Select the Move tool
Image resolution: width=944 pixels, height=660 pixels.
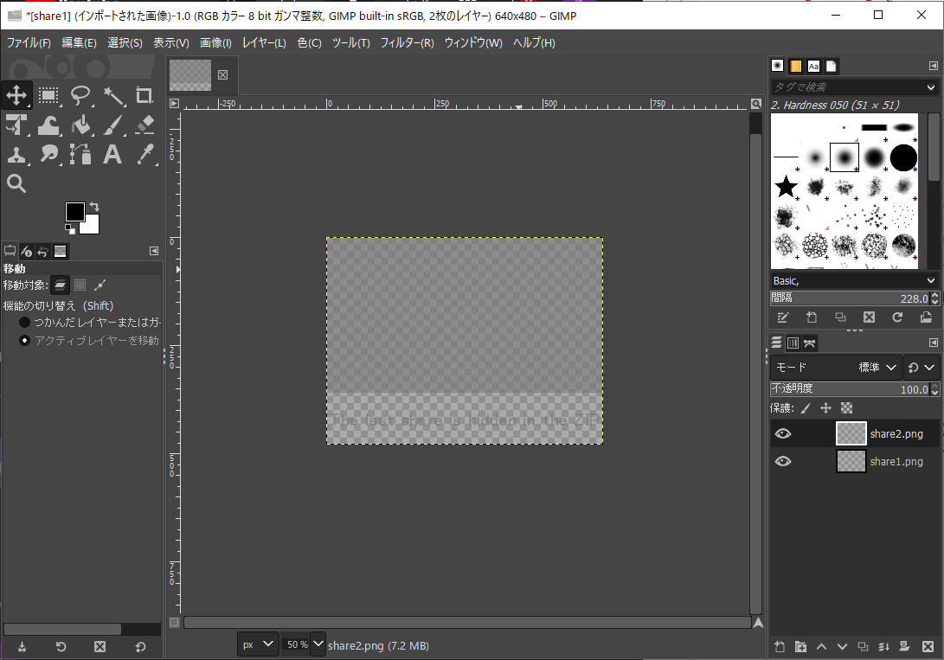16,95
